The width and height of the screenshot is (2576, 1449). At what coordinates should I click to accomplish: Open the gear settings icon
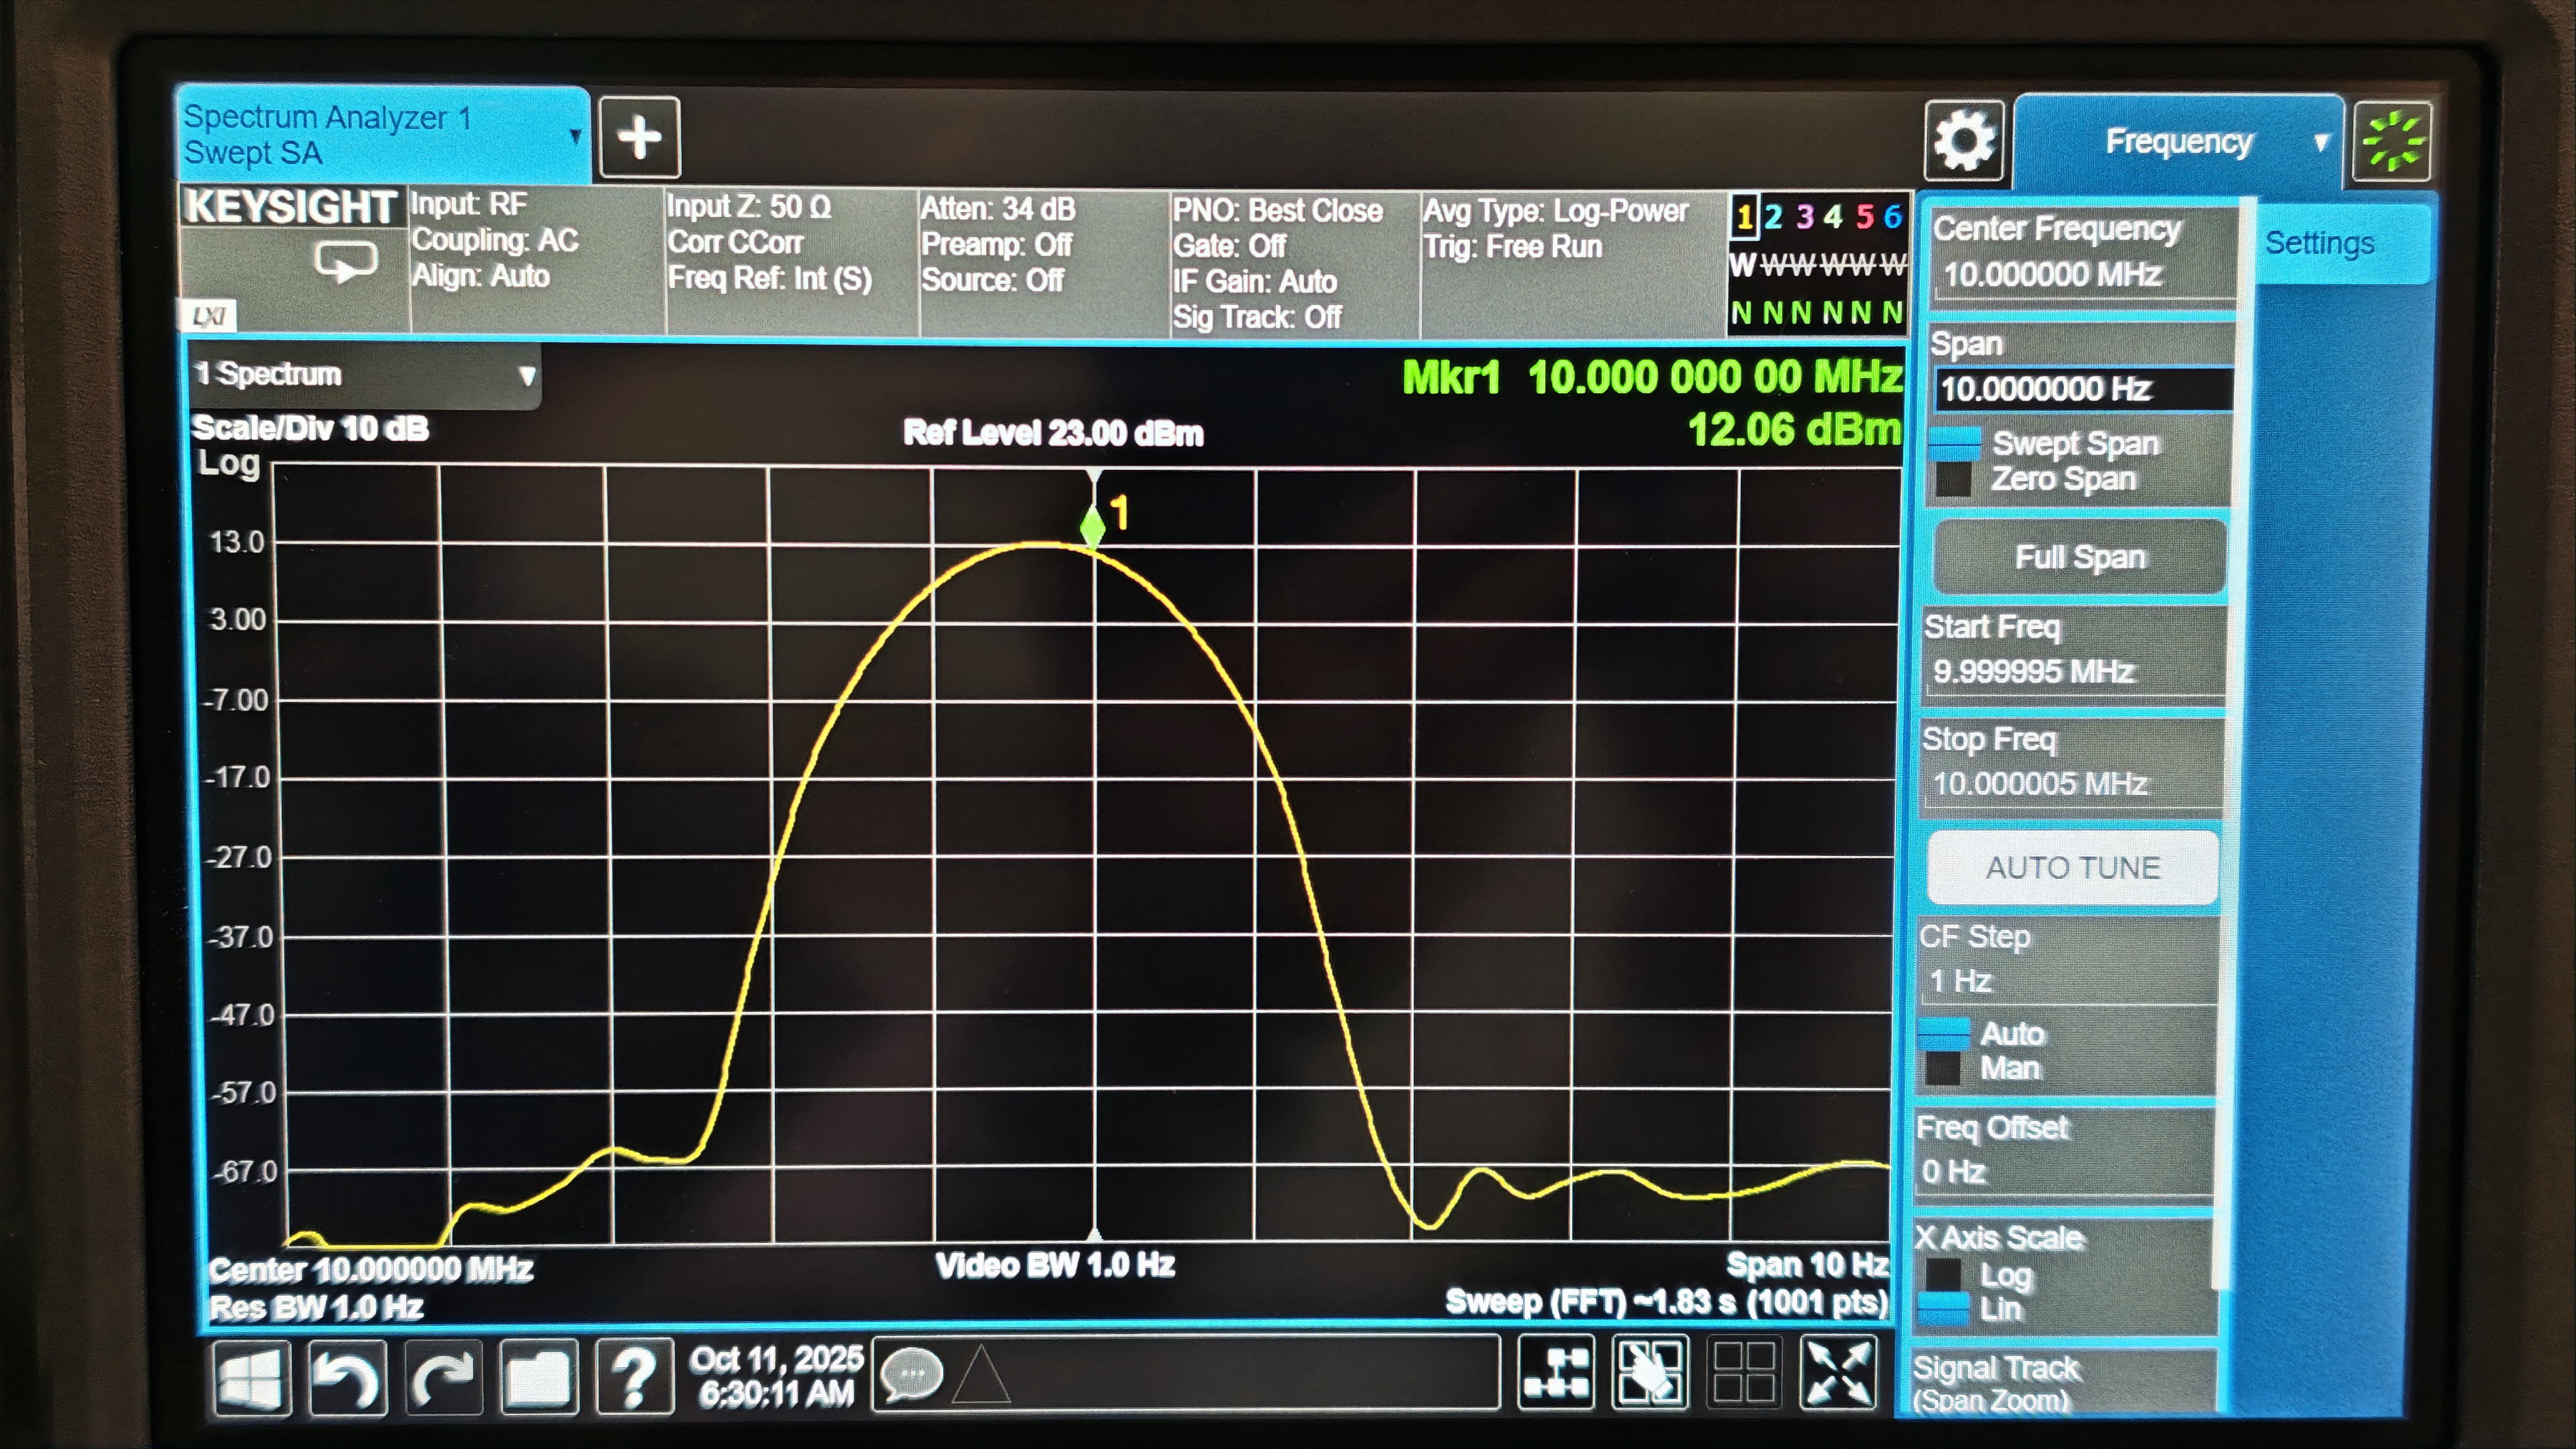coord(1963,141)
